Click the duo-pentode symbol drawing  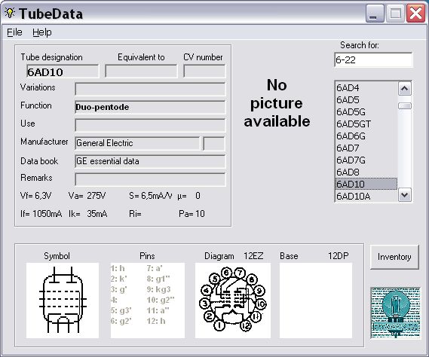[63, 301]
